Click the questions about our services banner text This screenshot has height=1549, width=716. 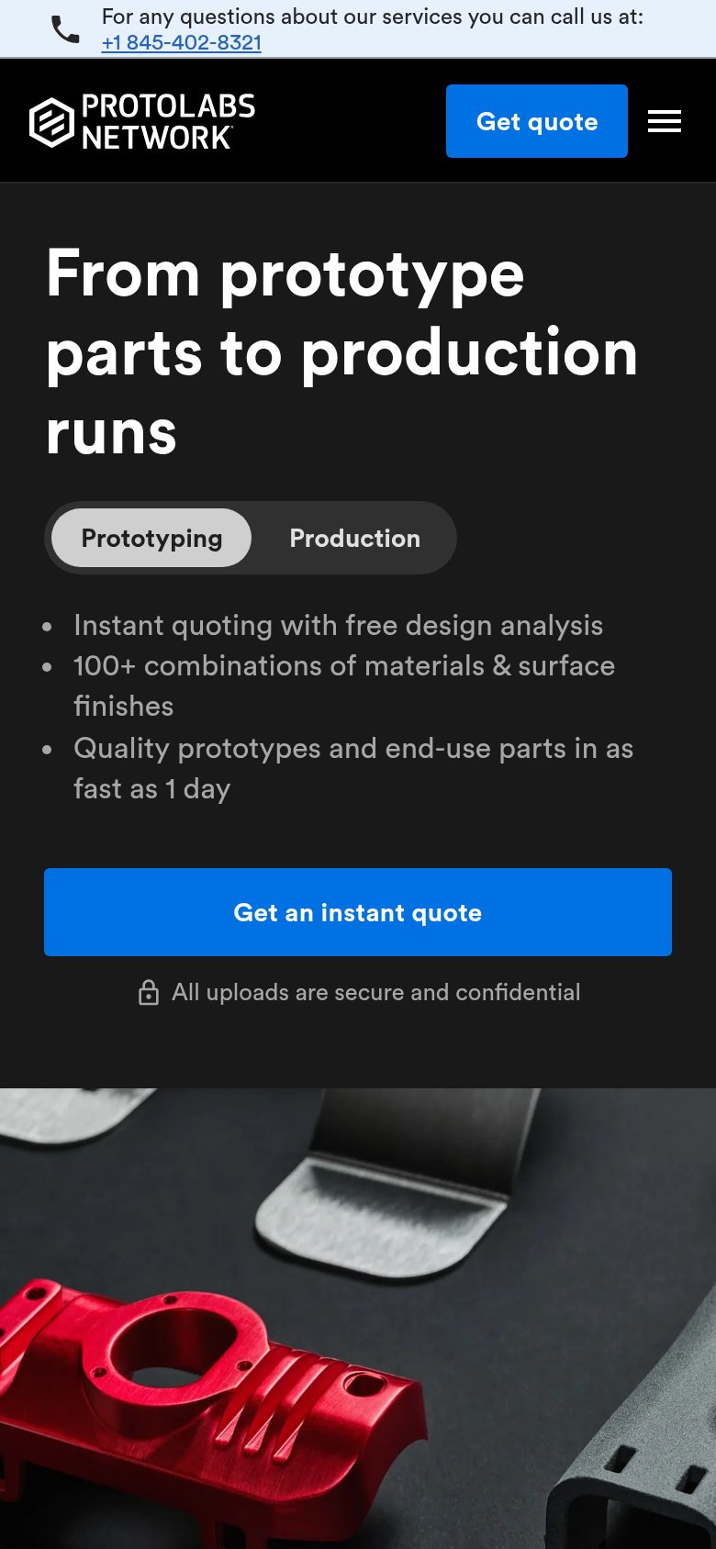373,17
